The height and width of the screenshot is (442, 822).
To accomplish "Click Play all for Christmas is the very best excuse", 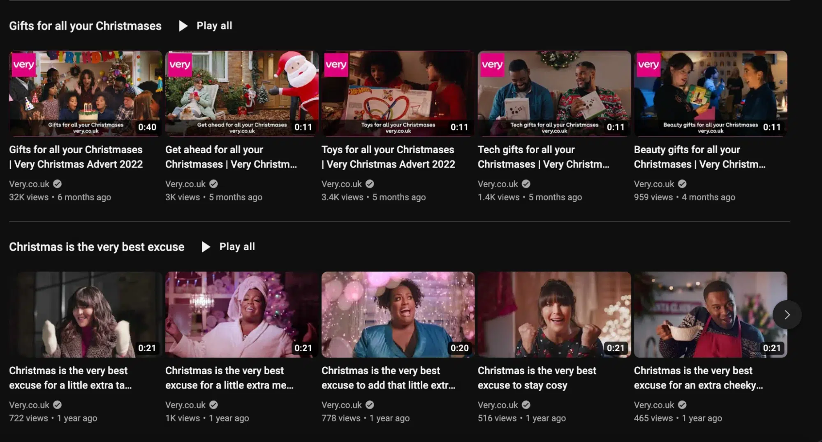I will 228,247.
